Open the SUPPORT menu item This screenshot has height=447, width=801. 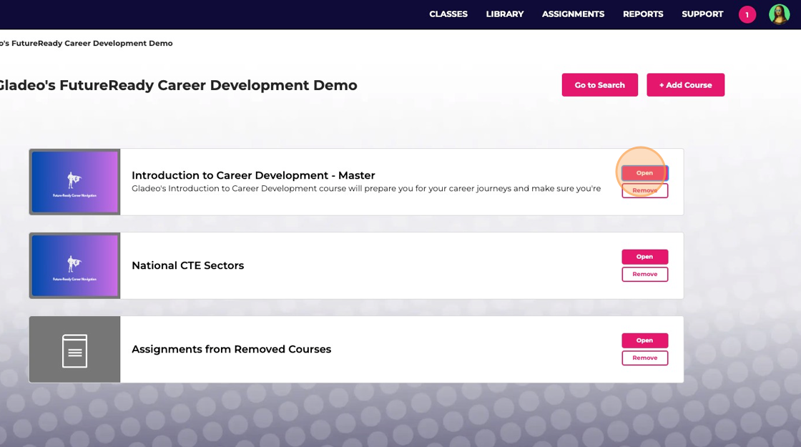point(702,14)
